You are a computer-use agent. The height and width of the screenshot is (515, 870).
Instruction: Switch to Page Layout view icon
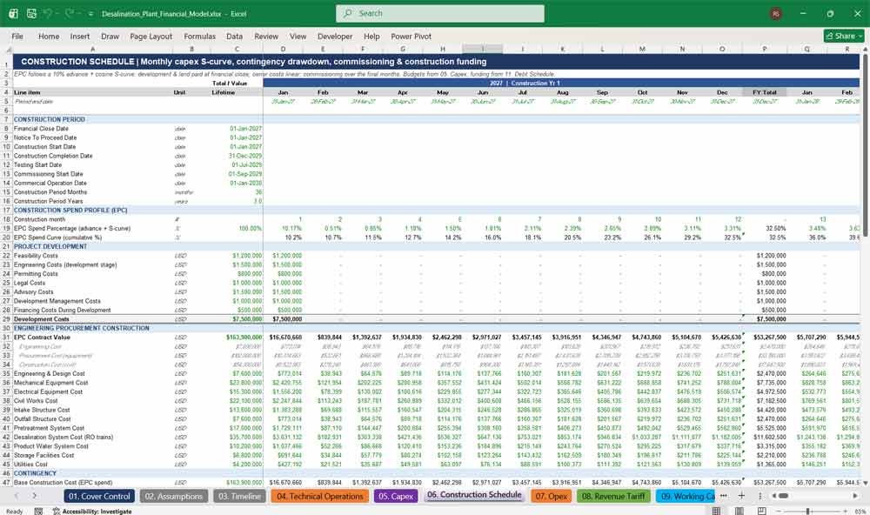click(x=739, y=511)
